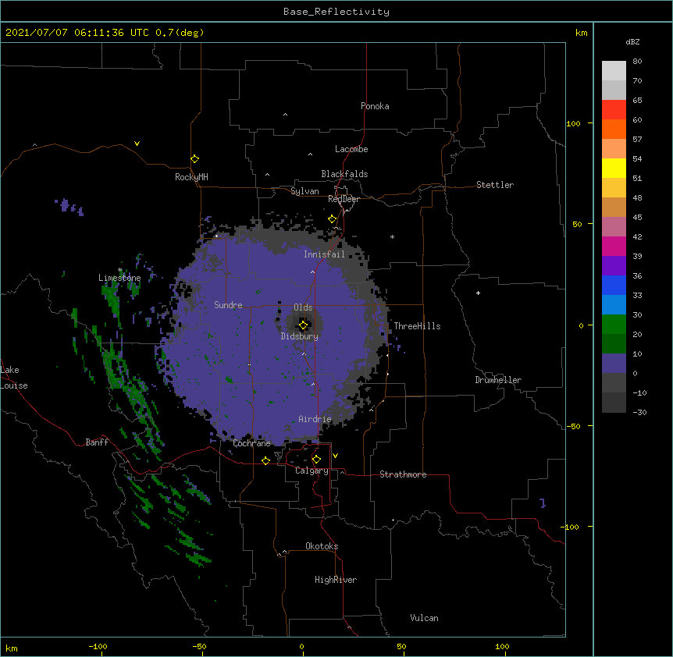Click the white asterisk marker east of Innisfail
673x657 pixels.
[392, 236]
